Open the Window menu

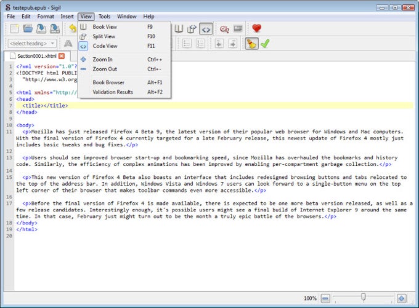tap(127, 17)
